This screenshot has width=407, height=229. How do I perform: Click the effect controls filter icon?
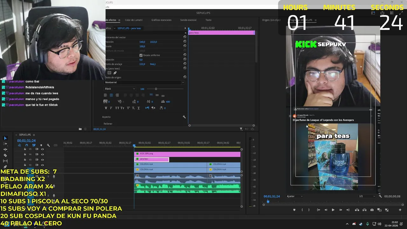coord(241,129)
